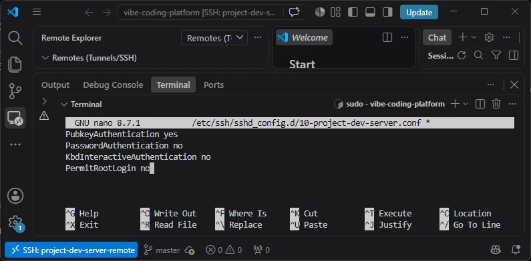Switch to the Ports tab
The image size is (531, 261).
pyautogui.click(x=214, y=85)
